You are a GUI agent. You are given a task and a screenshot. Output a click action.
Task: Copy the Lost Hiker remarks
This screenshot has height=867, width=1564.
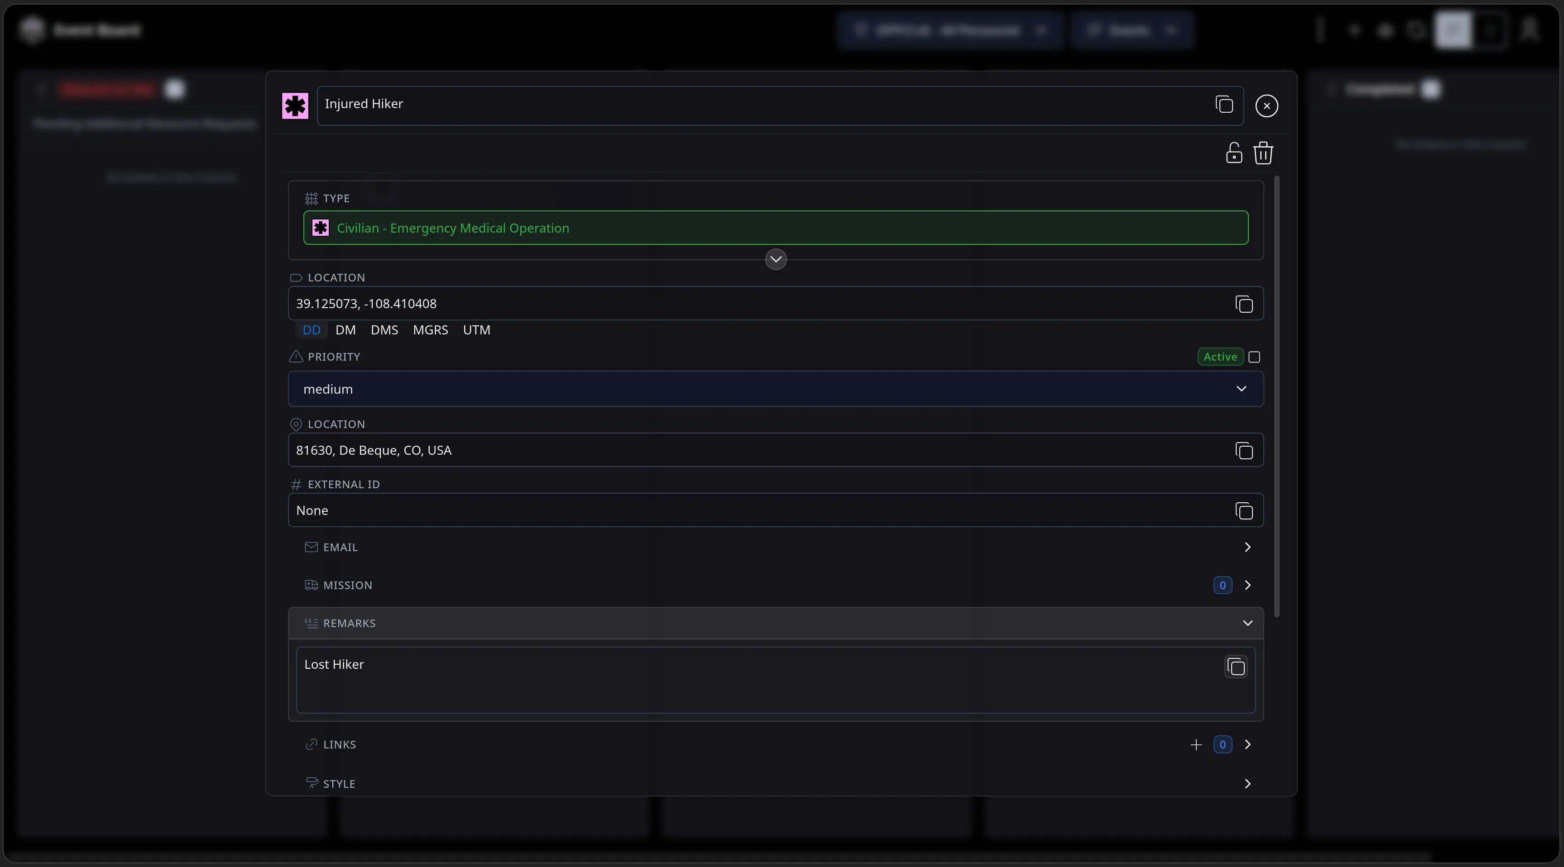tap(1236, 667)
